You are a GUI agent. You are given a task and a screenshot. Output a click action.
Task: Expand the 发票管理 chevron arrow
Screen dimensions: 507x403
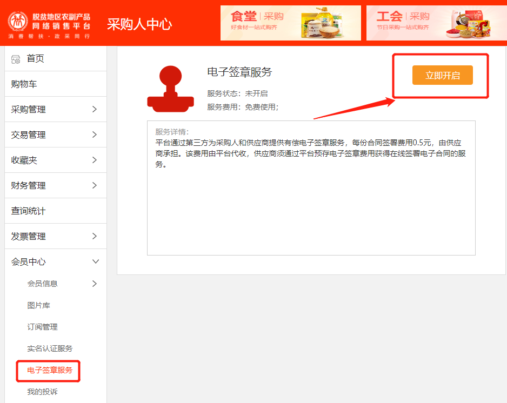coord(95,236)
